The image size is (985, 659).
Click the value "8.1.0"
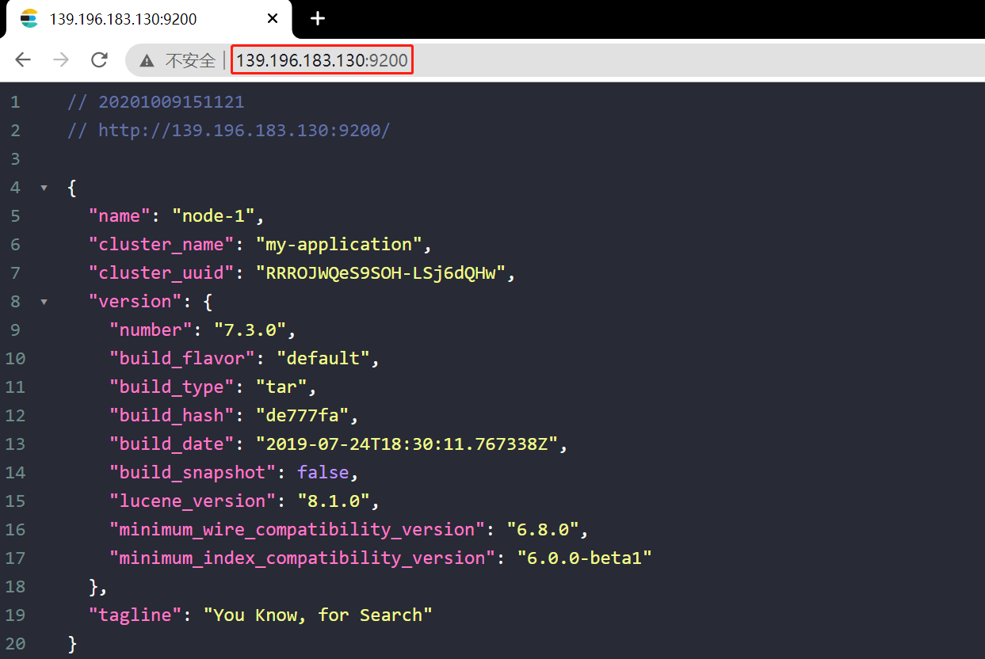click(334, 501)
